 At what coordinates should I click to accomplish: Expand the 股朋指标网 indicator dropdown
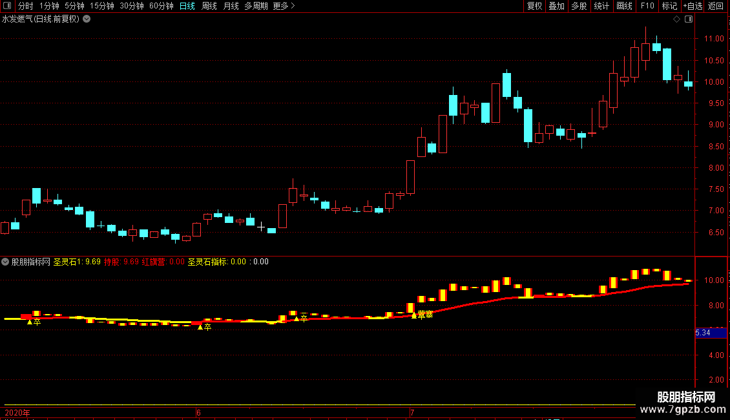click(5, 262)
